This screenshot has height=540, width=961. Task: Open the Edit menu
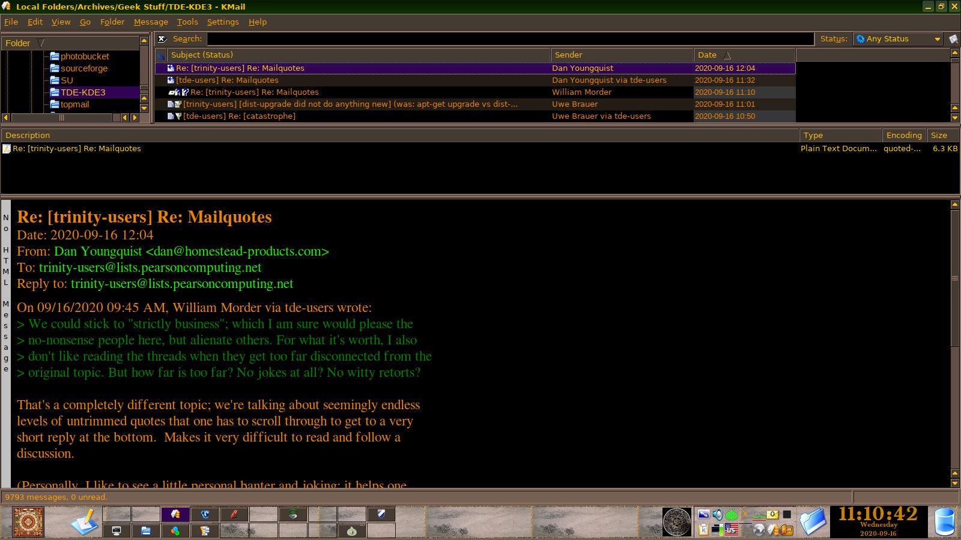[x=35, y=22]
